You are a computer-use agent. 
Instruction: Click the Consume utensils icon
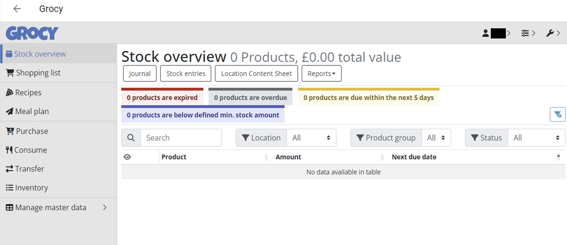tap(9, 150)
